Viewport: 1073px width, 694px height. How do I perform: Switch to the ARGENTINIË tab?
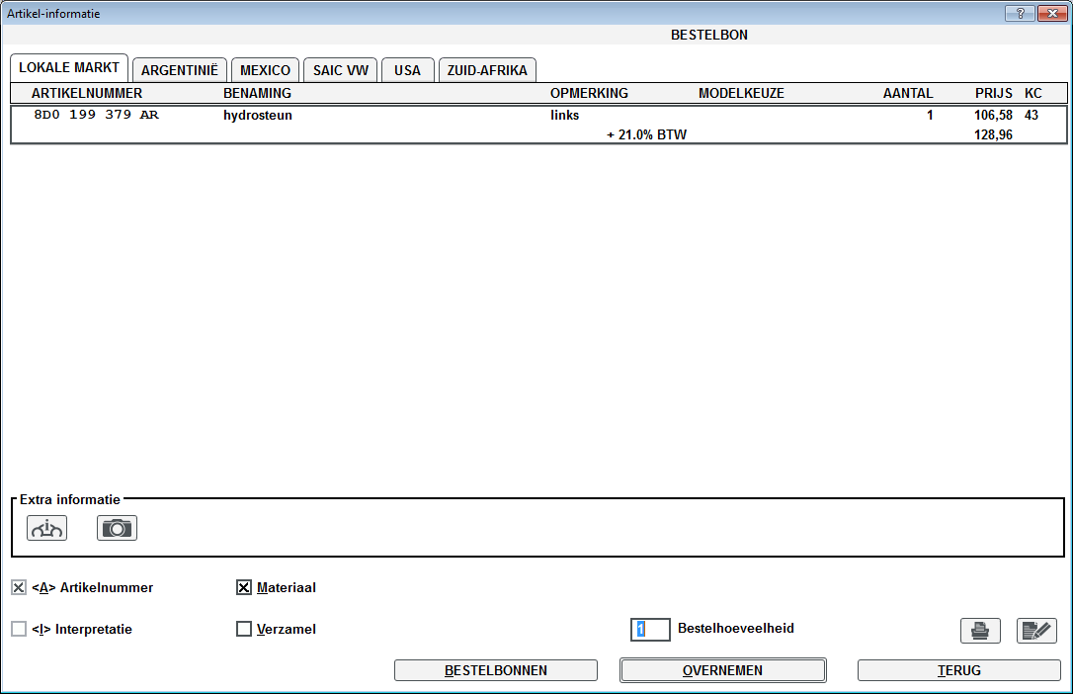[180, 70]
